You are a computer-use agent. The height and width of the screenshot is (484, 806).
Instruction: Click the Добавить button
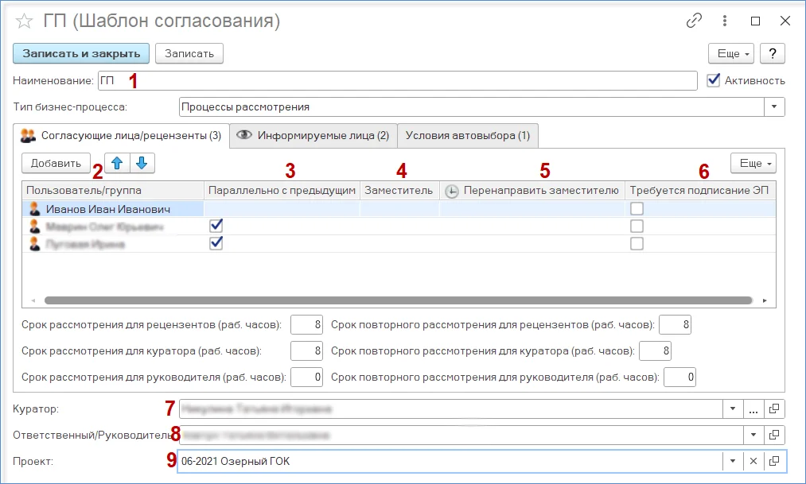click(x=56, y=164)
